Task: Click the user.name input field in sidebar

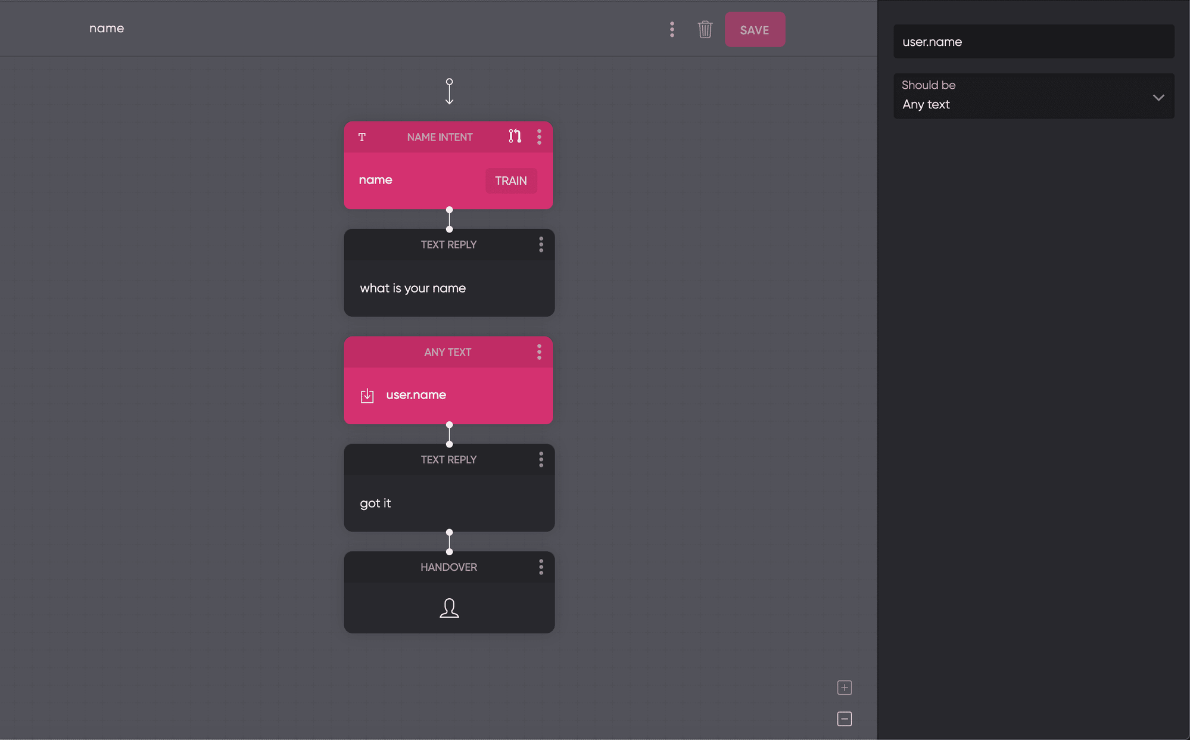Action: click(1033, 42)
